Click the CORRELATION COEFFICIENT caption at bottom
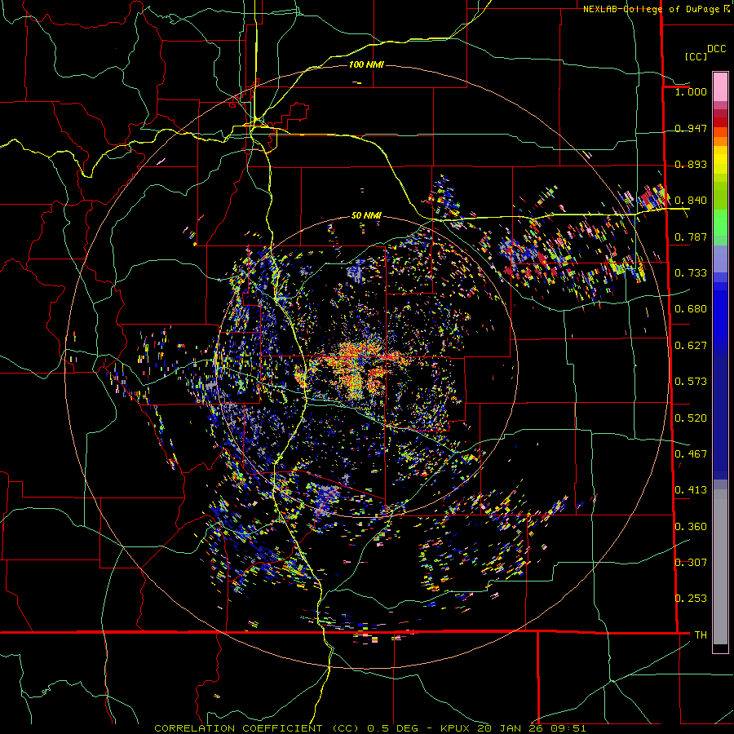Screen dimensions: 734x734 tap(369, 728)
